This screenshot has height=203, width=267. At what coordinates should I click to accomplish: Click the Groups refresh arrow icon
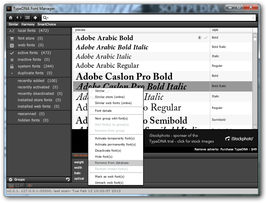point(68,179)
